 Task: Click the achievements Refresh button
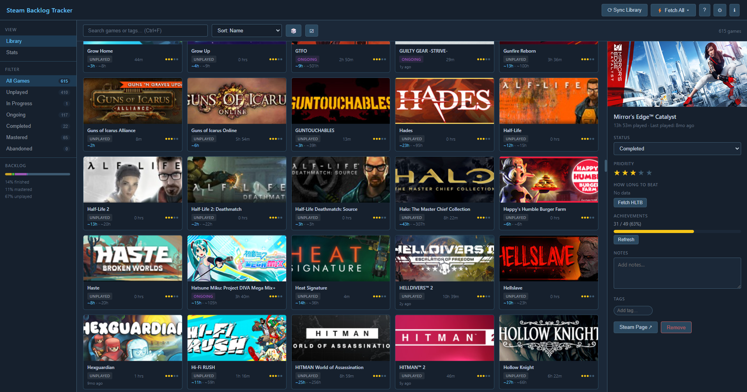626,240
